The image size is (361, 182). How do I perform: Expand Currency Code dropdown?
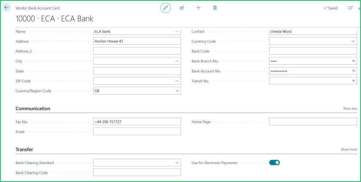point(353,41)
